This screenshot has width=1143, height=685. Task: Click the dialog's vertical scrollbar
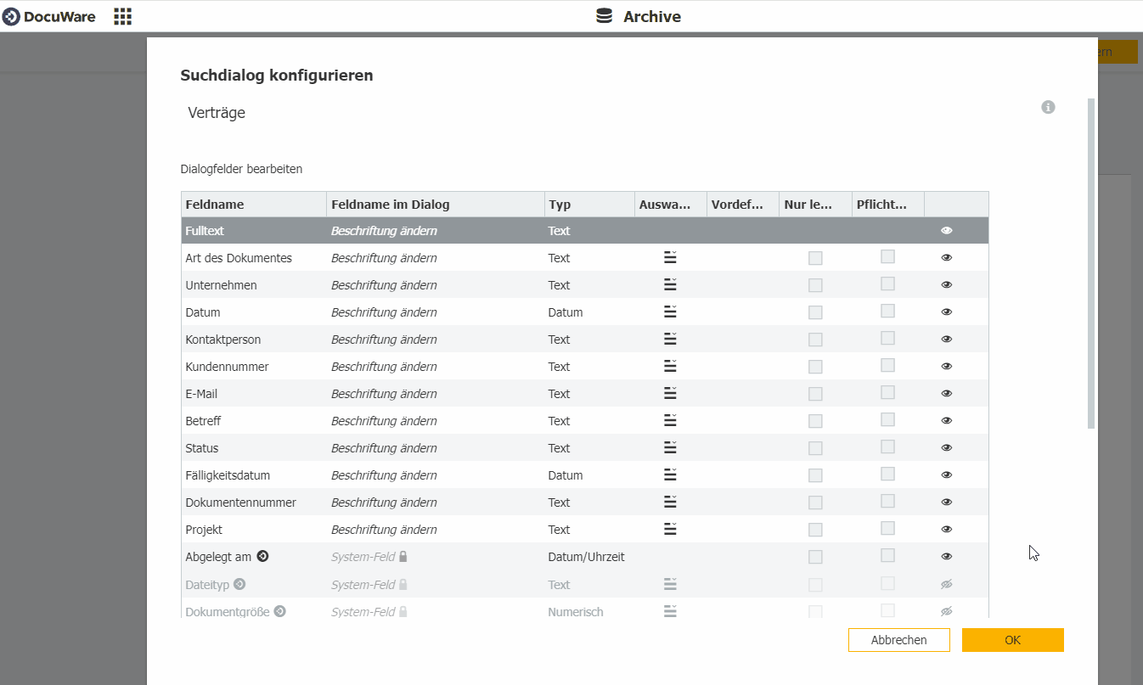click(1091, 263)
